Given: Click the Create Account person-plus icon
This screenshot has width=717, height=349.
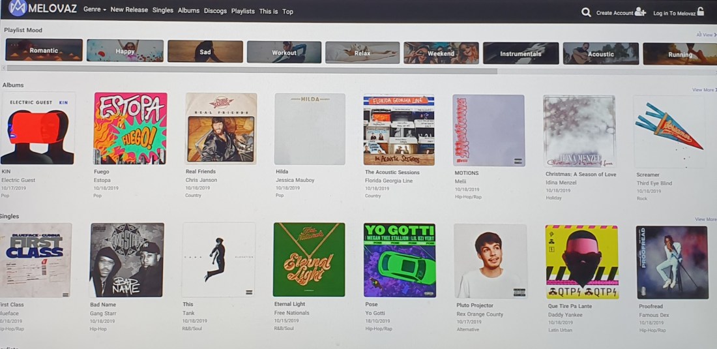Looking at the screenshot, I should coord(640,12).
